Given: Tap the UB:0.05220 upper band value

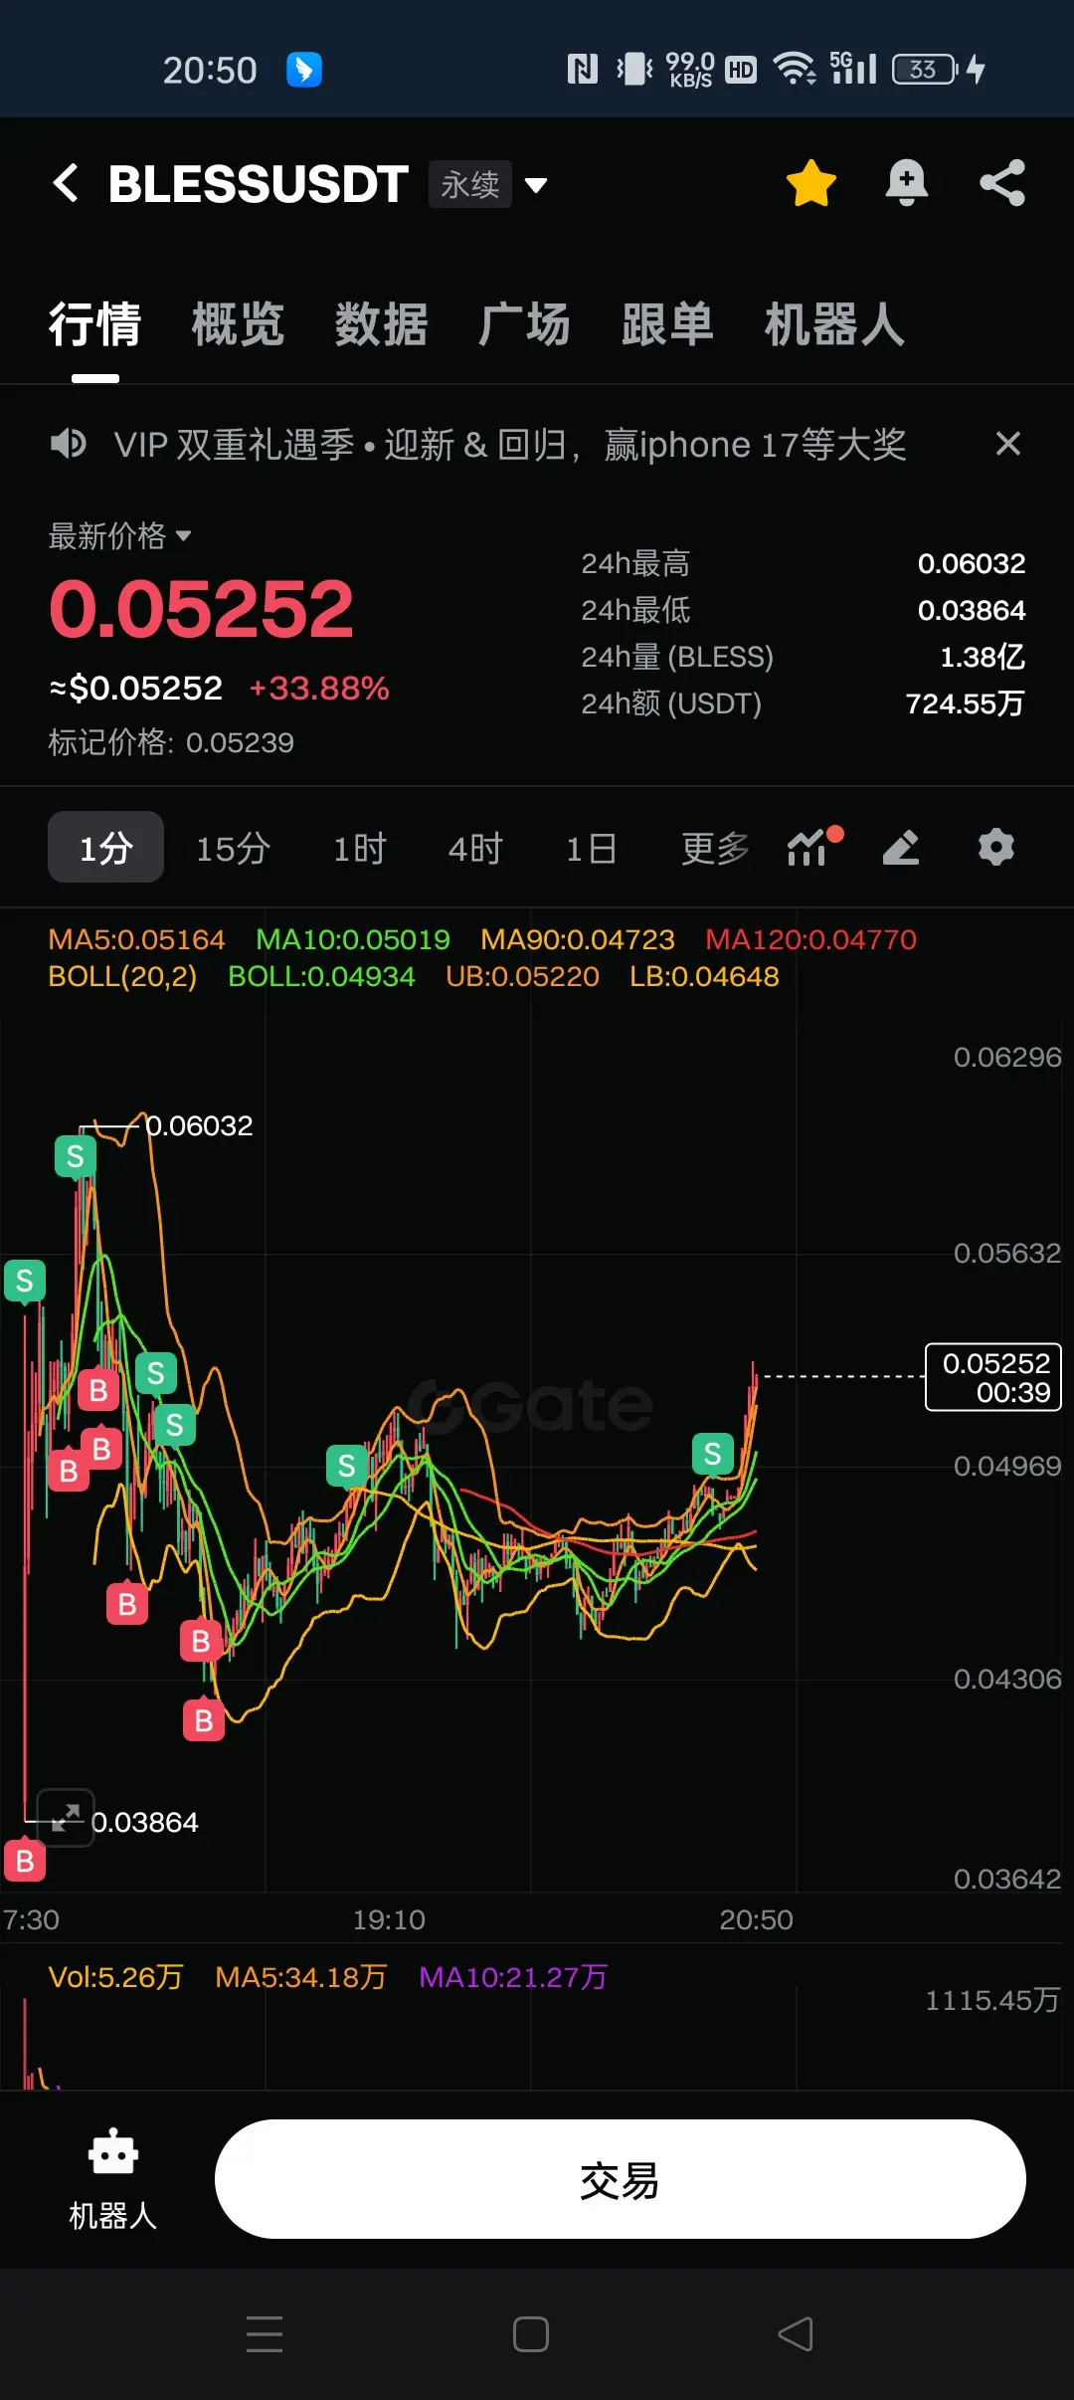Looking at the screenshot, I should (522, 976).
